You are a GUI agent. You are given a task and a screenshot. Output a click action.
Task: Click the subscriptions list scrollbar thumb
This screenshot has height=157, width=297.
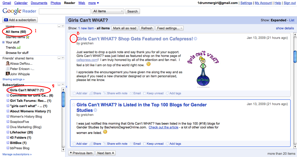point(63,99)
